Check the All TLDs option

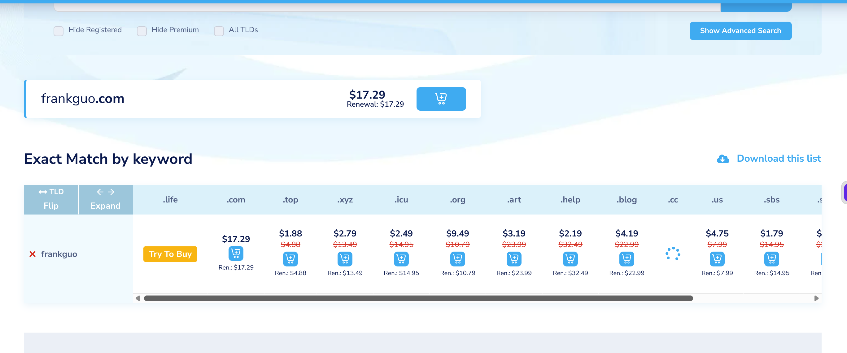219,31
